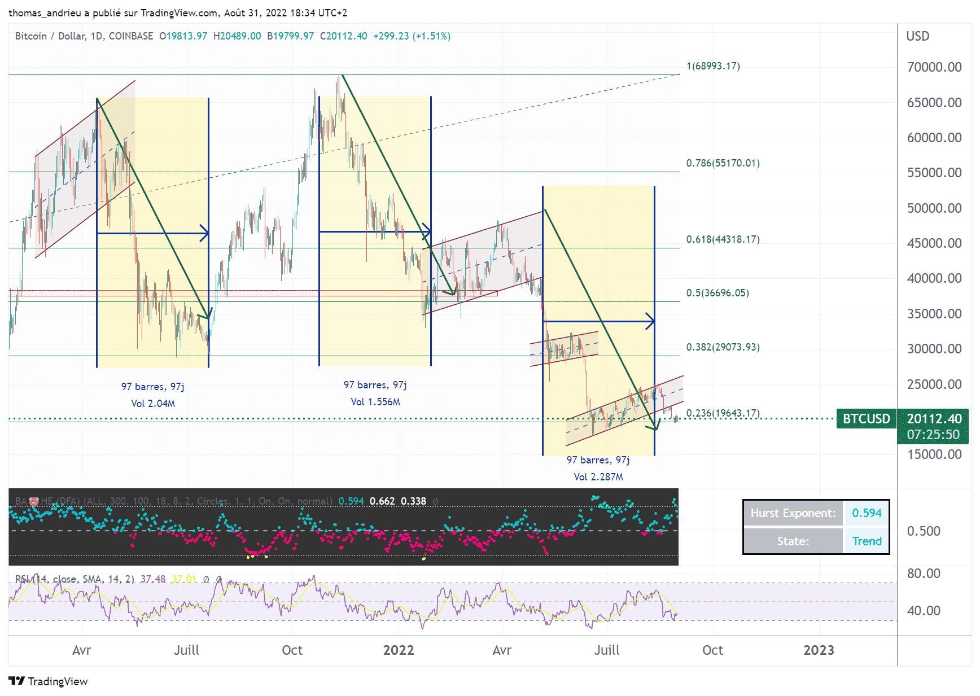Image resolution: width=980 pixels, height=696 pixels.
Task: Click the Oct label just before 2023
Action: (712, 650)
